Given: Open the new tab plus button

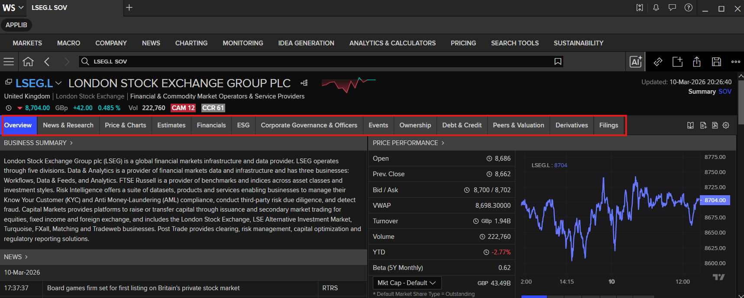Looking at the screenshot, I should [129, 7].
